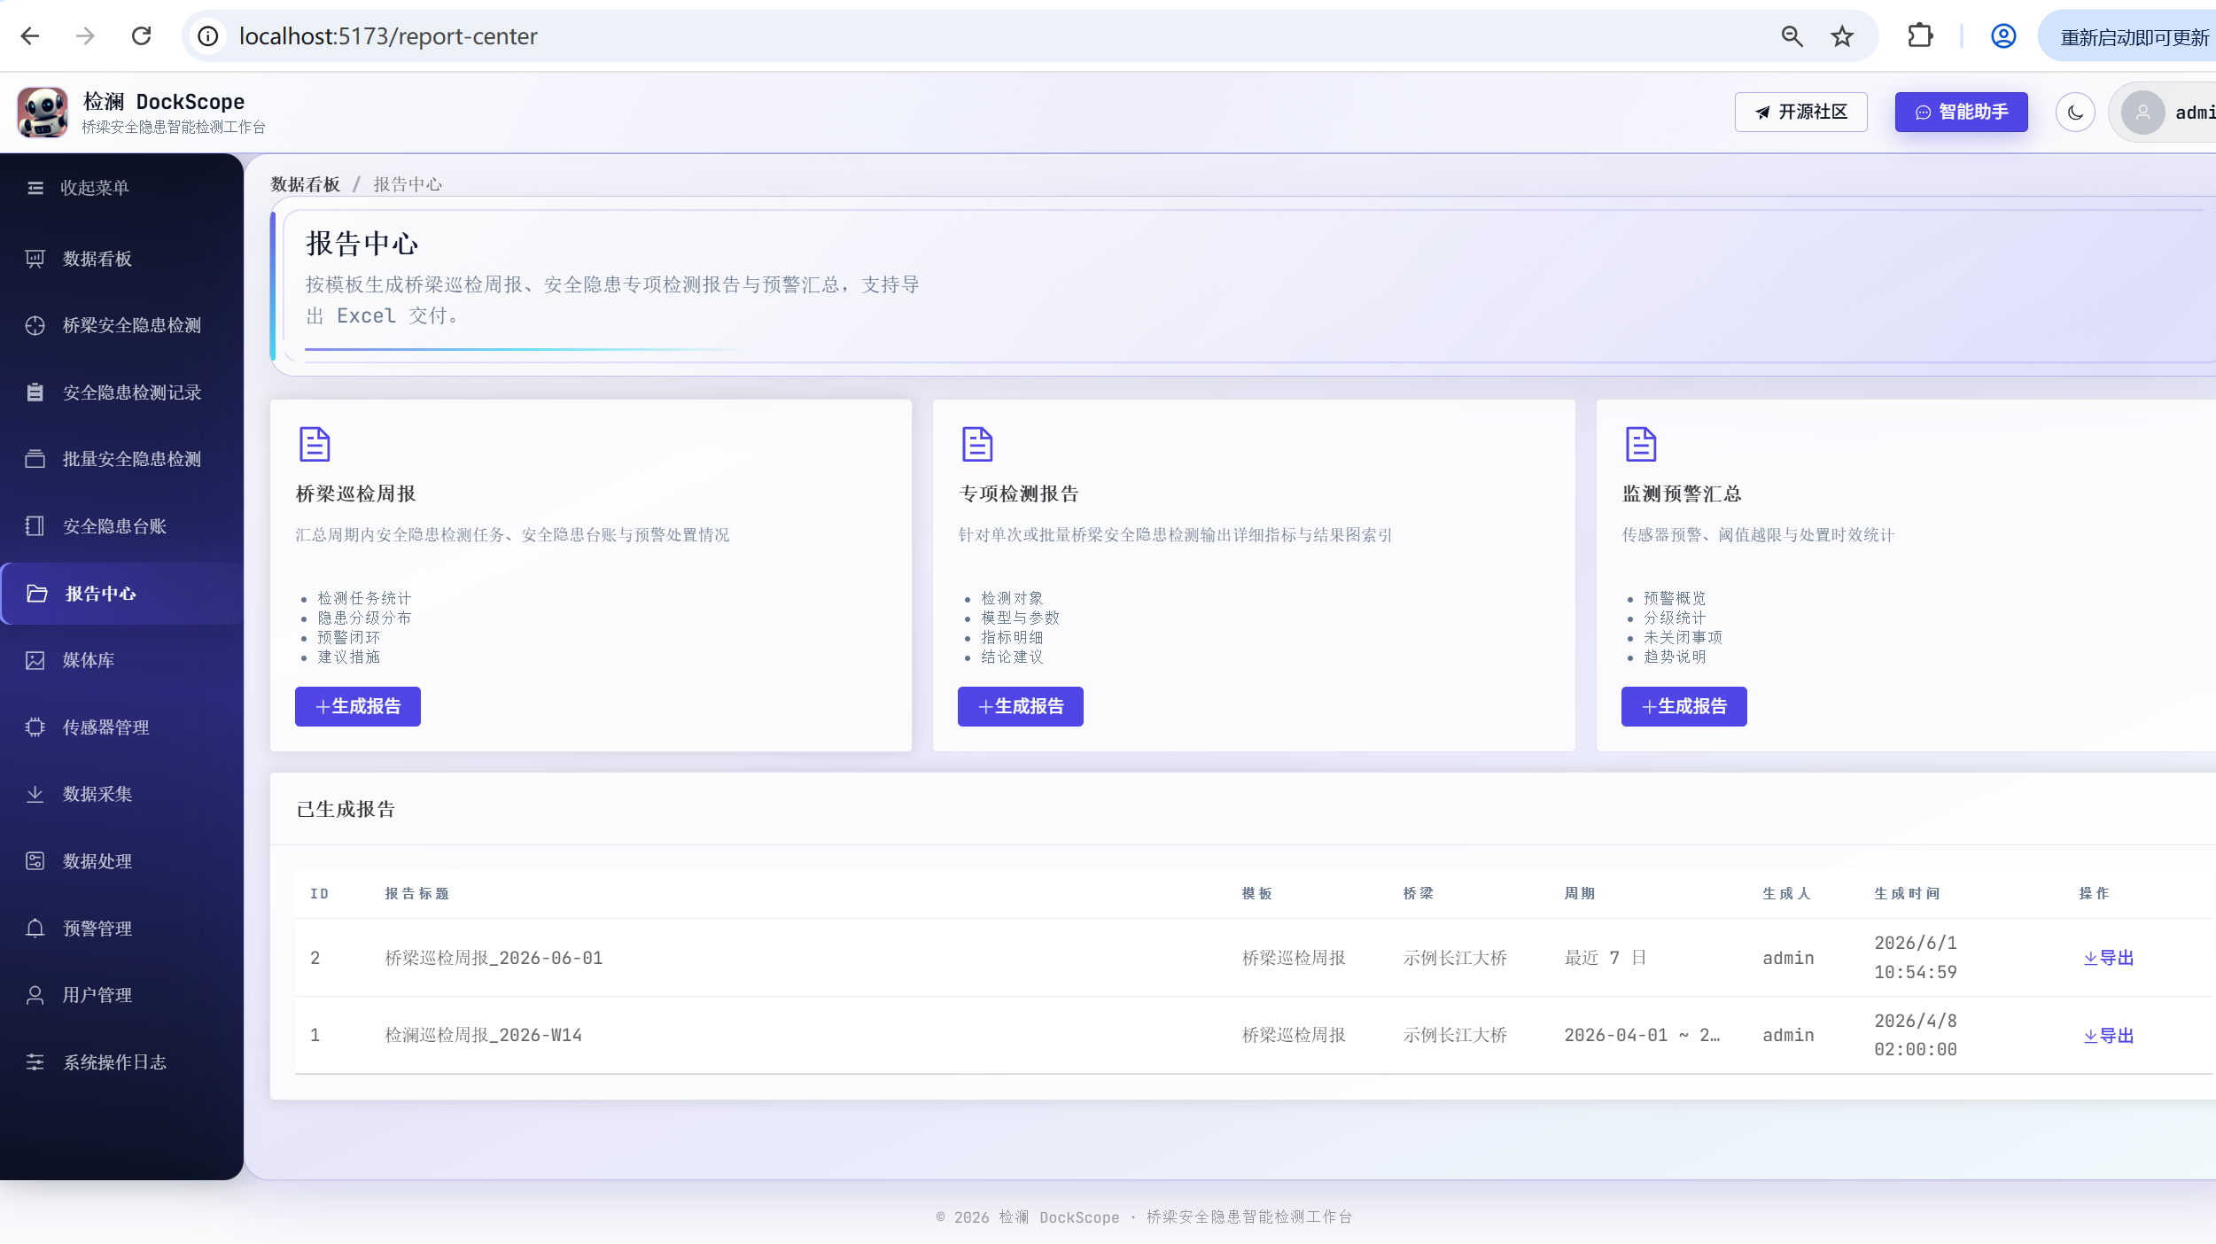Click the 数据处理 sidebar icon
Viewport: 2216px width, 1244px height.
(x=35, y=861)
